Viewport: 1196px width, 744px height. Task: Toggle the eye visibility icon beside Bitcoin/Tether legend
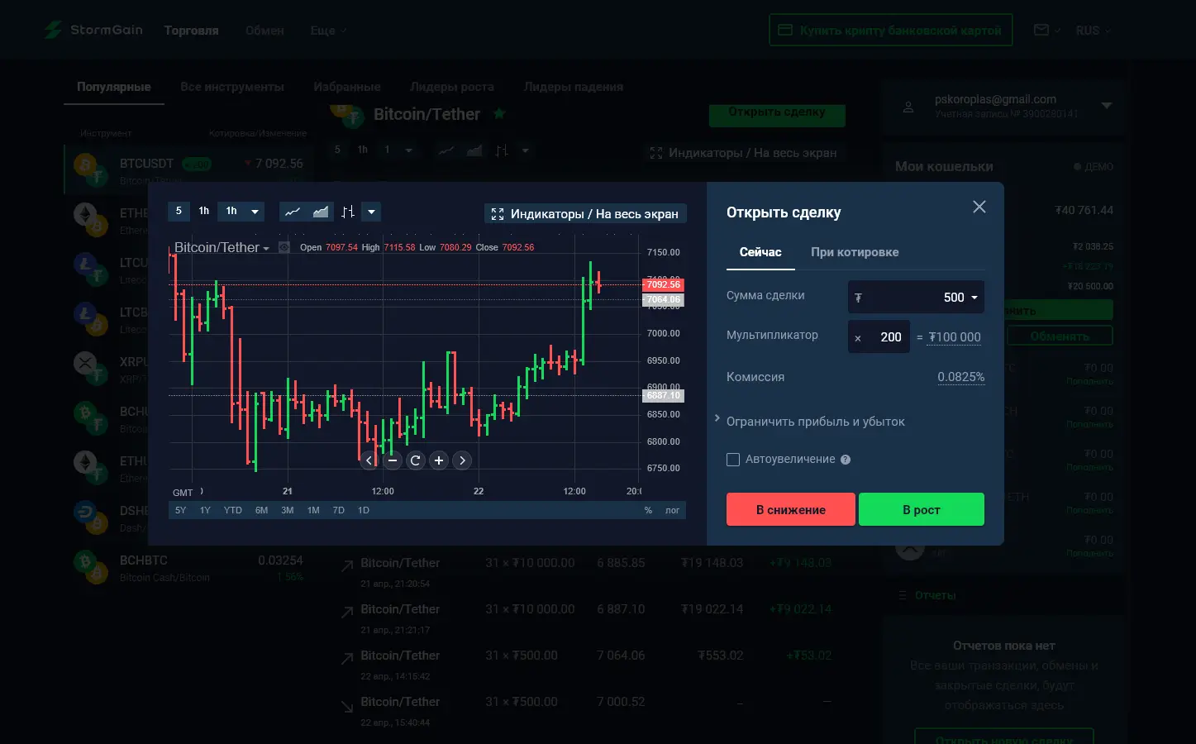click(284, 247)
